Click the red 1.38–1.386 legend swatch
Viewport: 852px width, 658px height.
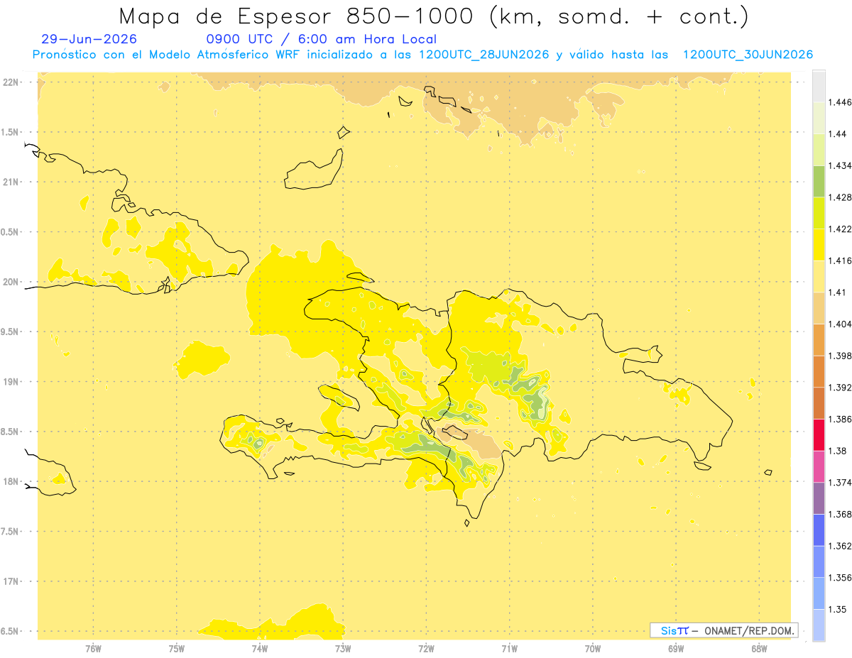pos(819,434)
